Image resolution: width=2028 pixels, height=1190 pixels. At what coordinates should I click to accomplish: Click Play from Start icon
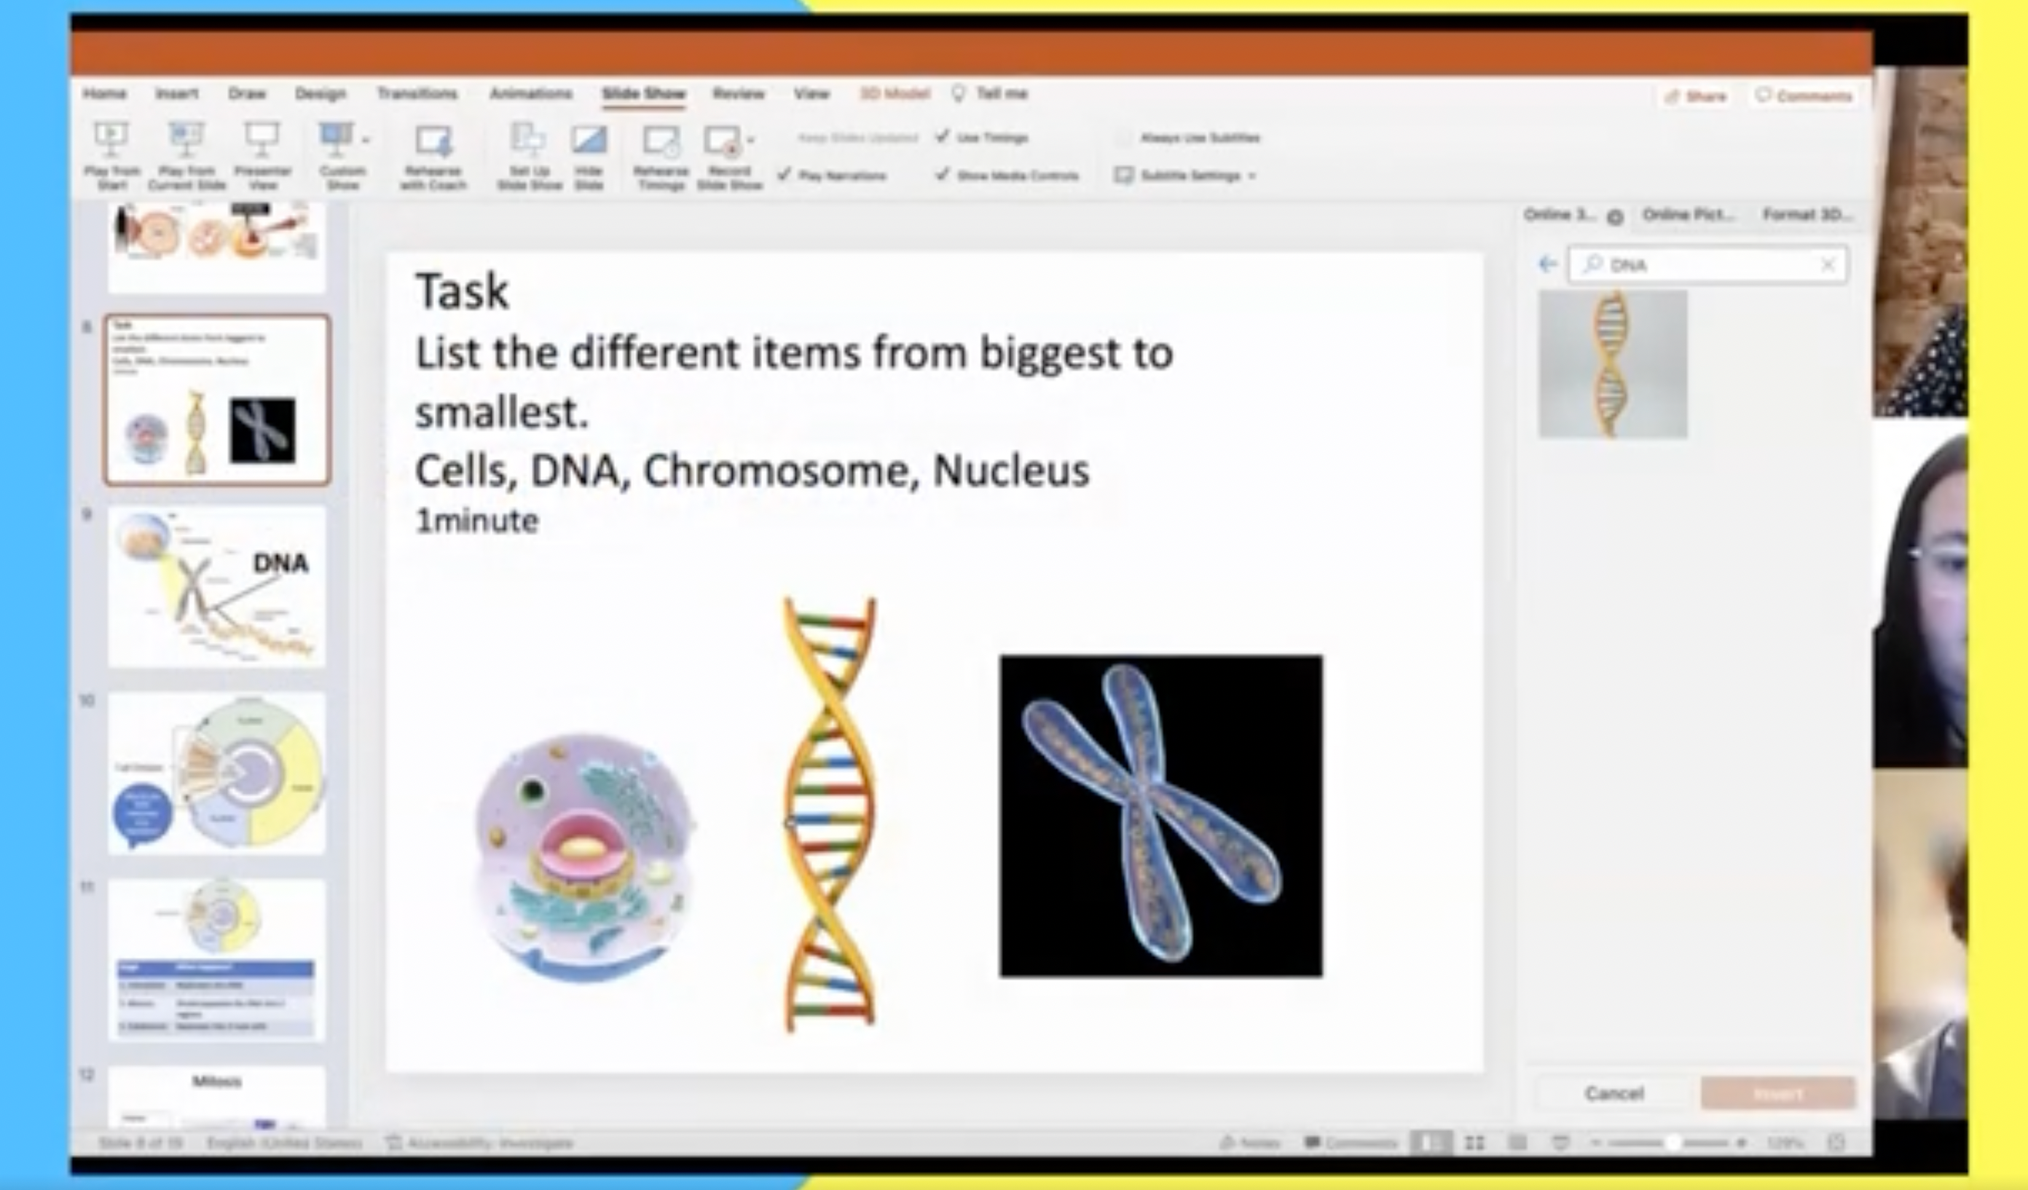111,141
